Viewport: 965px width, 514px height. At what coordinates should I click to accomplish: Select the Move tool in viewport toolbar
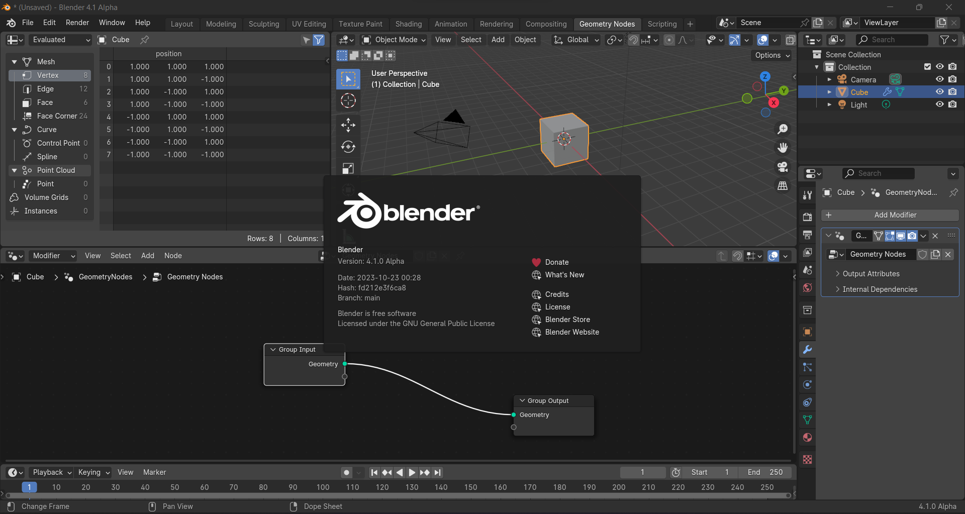point(348,125)
